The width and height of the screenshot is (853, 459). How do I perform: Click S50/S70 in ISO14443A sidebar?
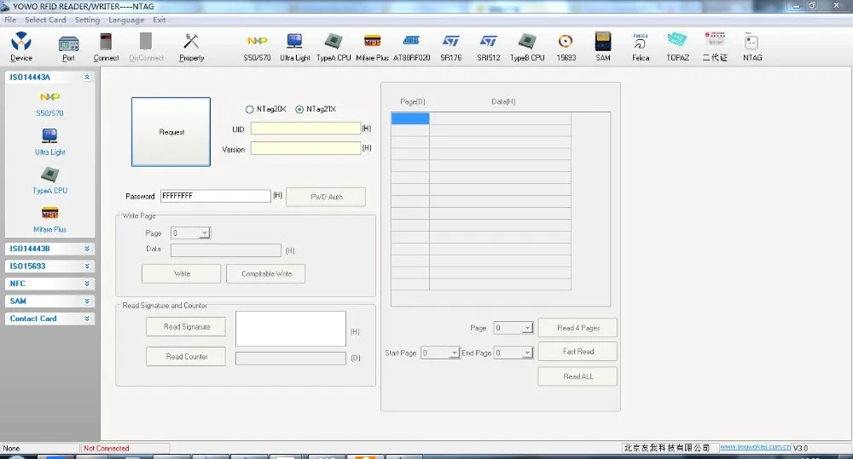point(49,104)
